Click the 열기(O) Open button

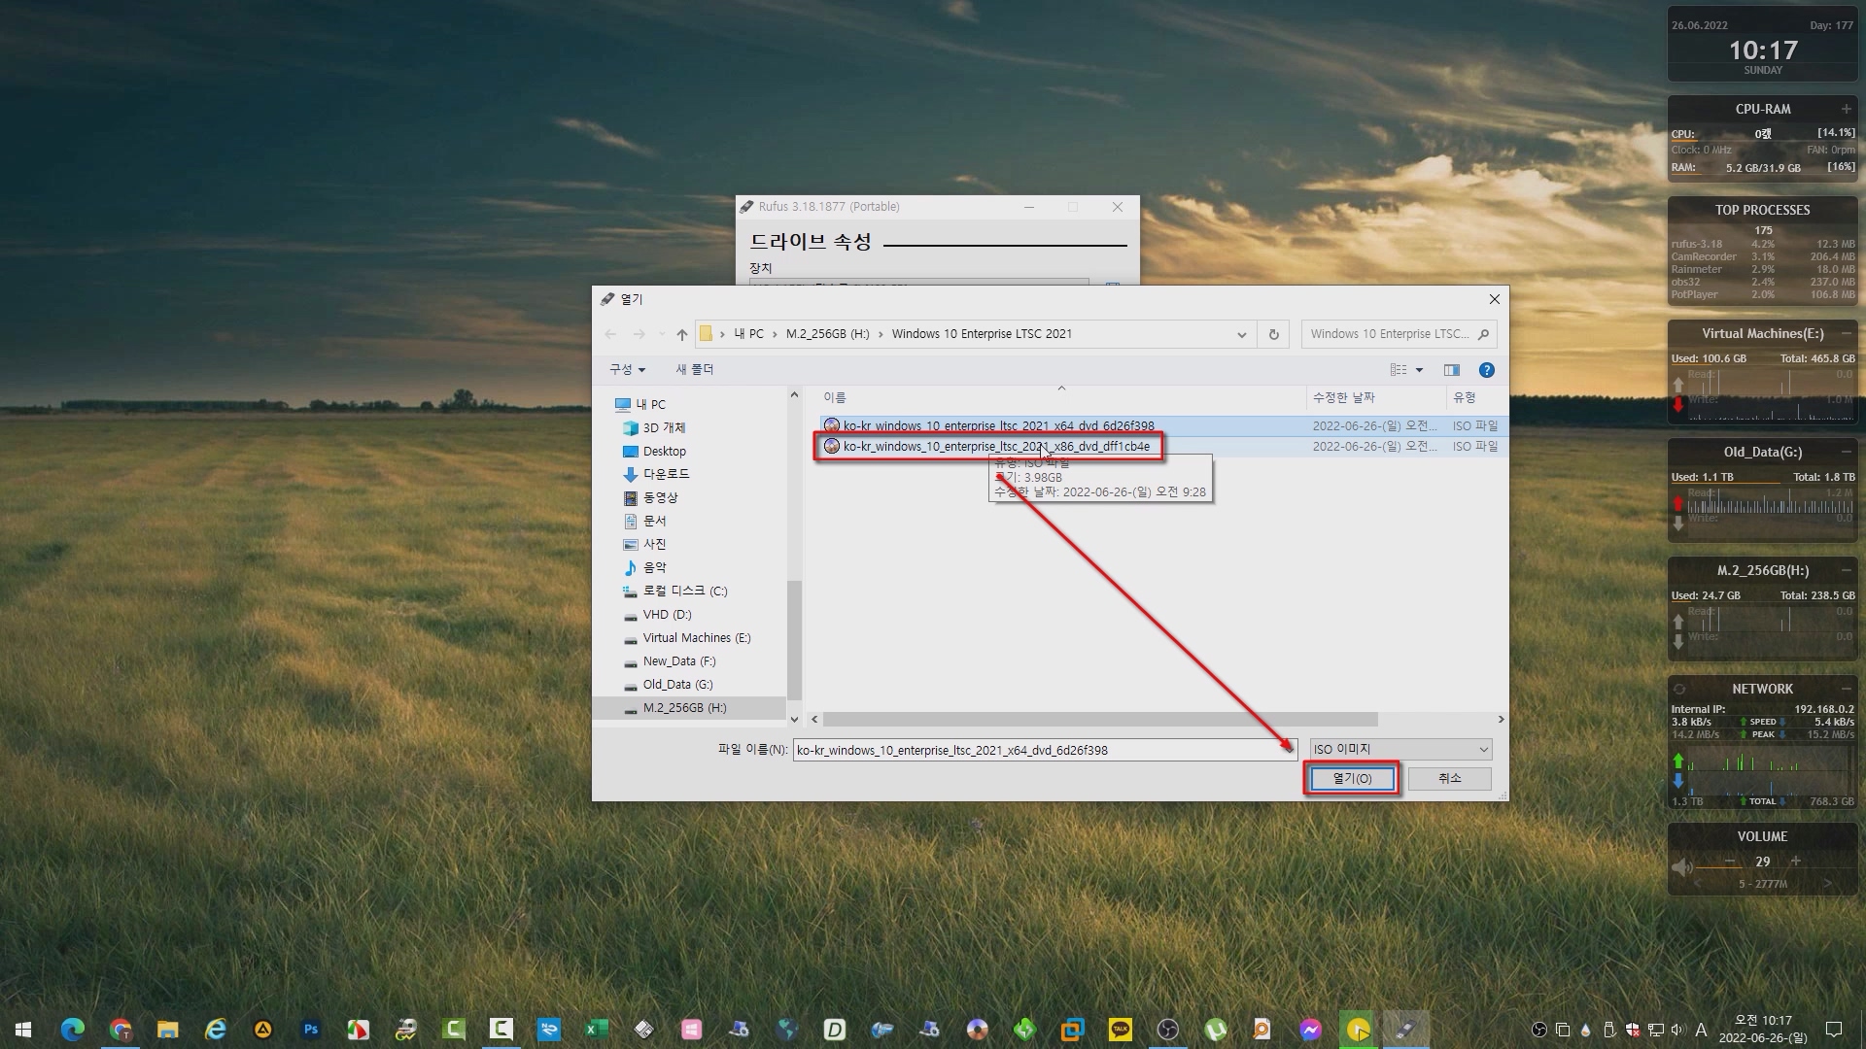click(1352, 778)
